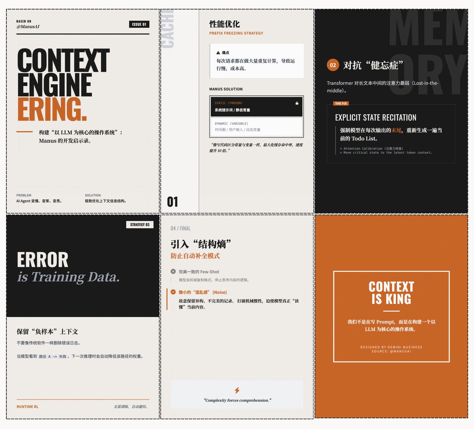The width and height of the screenshot is (474, 429).
Task: Click the text 故意保留异构、不完美的记录
Action: (x=239, y=304)
